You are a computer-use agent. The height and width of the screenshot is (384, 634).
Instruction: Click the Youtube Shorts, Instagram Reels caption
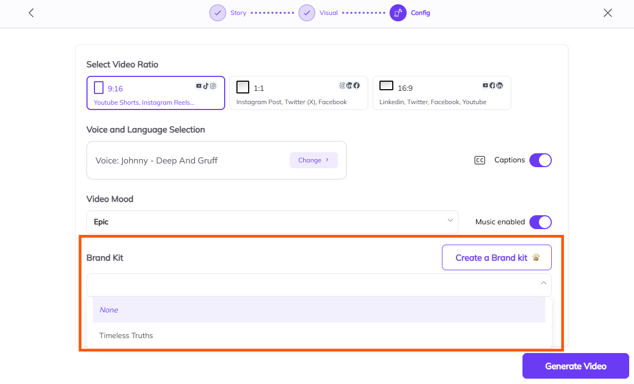point(144,103)
